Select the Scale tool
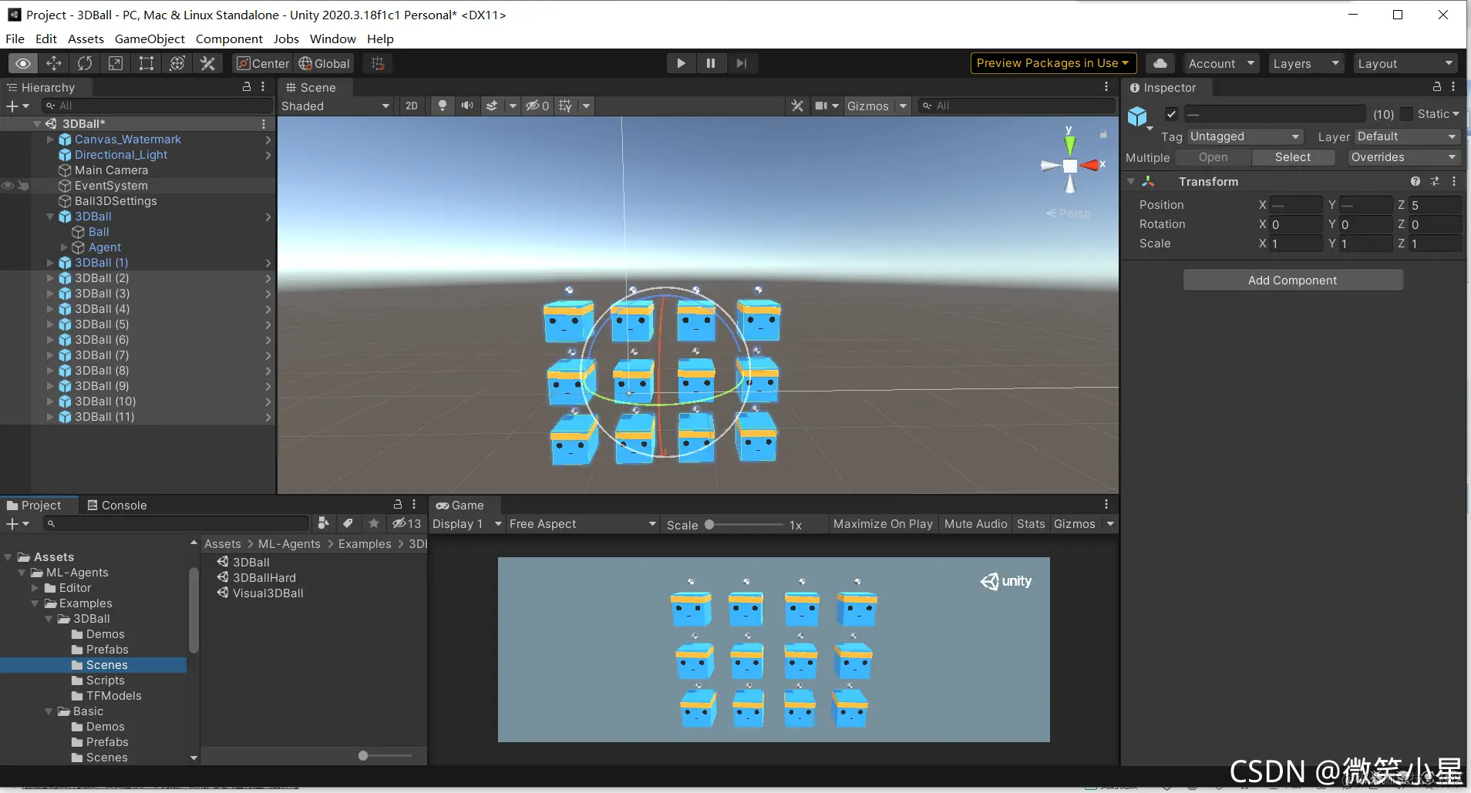 116,63
